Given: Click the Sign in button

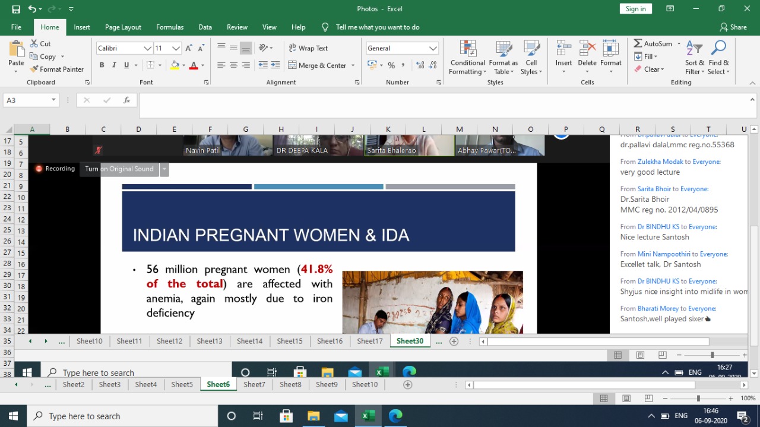Looking at the screenshot, I should [635, 9].
